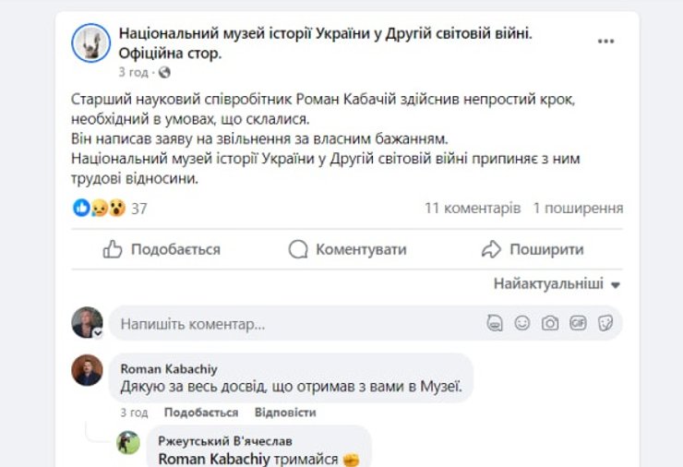Click the reaction emoji icons summary
683x467 pixels.
[99, 209]
